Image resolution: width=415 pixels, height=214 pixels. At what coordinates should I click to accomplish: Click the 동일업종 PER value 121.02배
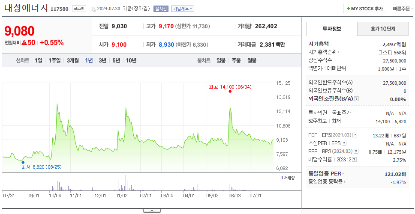395,174
